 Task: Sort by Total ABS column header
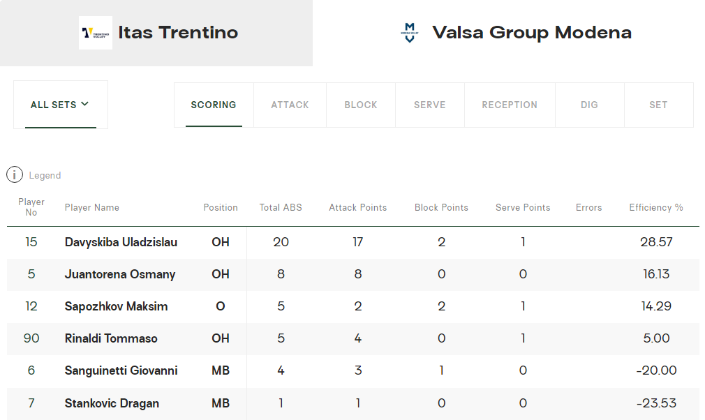tap(281, 207)
